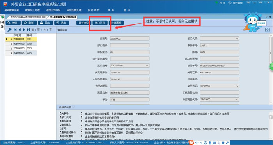Go to next page arrow icon
The image size is (273, 145).
(x=24, y=30)
